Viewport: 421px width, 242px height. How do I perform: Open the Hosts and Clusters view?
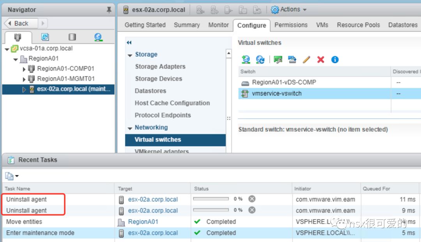18,37
